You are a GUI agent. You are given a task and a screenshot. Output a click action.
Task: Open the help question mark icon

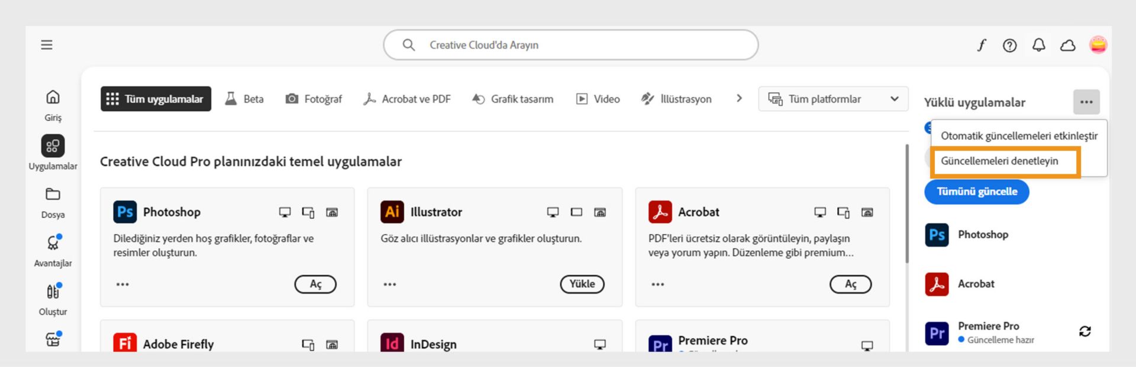tap(1009, 46)
